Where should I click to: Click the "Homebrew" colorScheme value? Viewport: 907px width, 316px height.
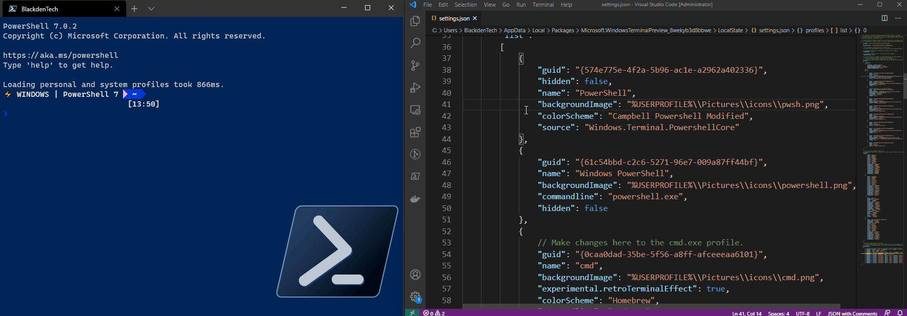coord(631,301)
